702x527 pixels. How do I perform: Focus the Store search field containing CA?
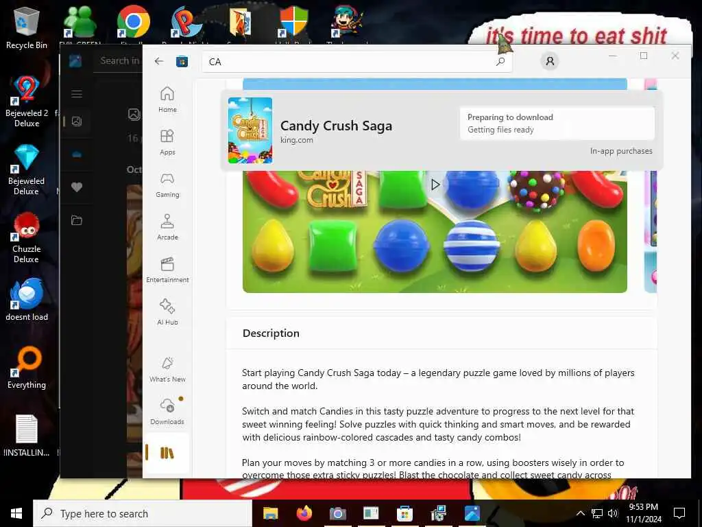coord(356,61)
